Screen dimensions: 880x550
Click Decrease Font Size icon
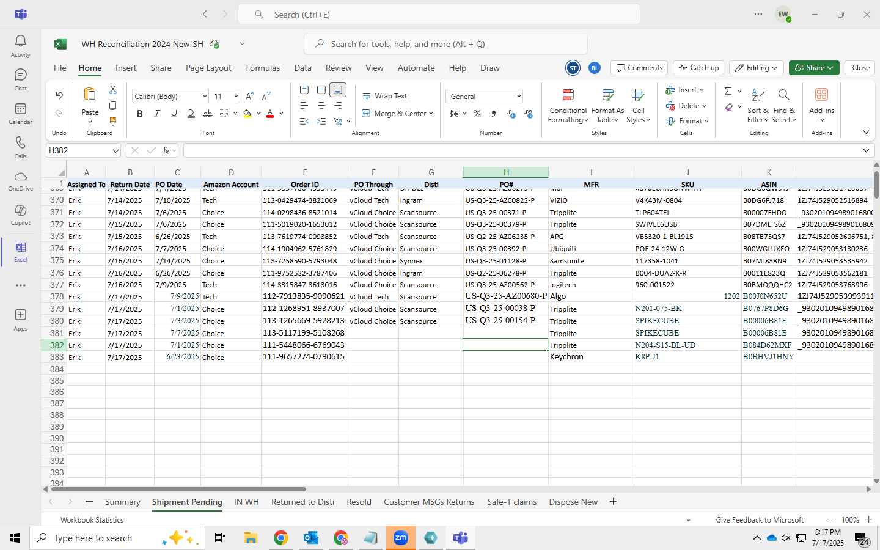pyautogui.click(x=266, y=97)
